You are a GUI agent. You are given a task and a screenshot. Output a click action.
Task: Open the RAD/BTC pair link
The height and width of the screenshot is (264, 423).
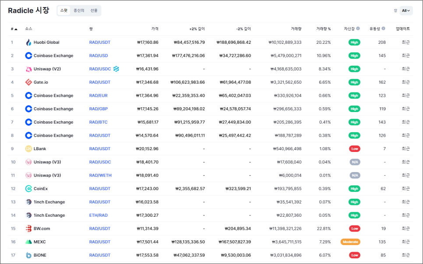pyautogui.click(x=98, y=122)
